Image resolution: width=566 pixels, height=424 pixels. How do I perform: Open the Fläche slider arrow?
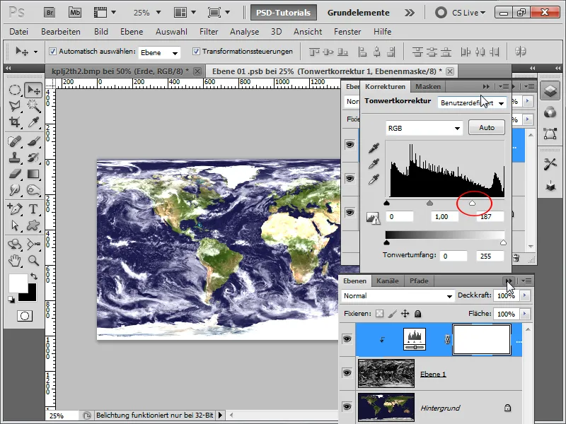click(524, 314)
